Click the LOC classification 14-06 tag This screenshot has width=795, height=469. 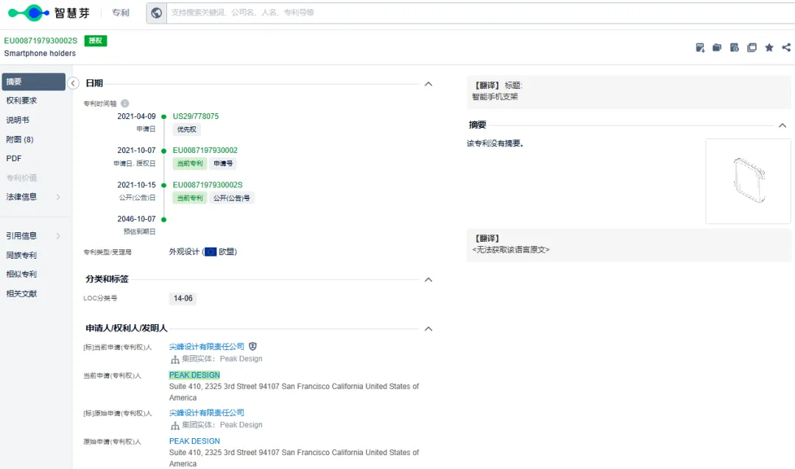[183, 298]
